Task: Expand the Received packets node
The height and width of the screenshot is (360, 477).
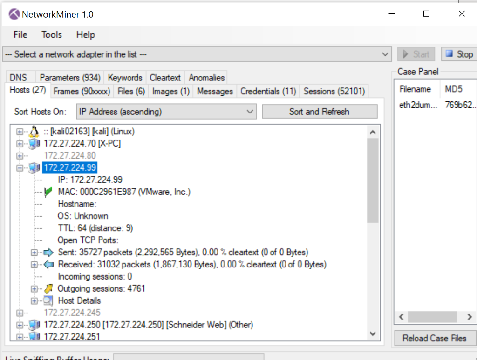Action: [x=34, y=265]
